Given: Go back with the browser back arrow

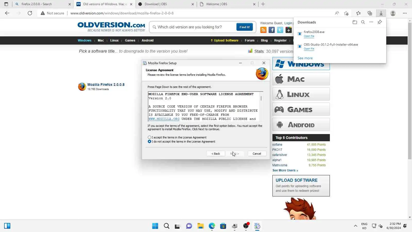Looking at the screenshot, I should 7,13.
